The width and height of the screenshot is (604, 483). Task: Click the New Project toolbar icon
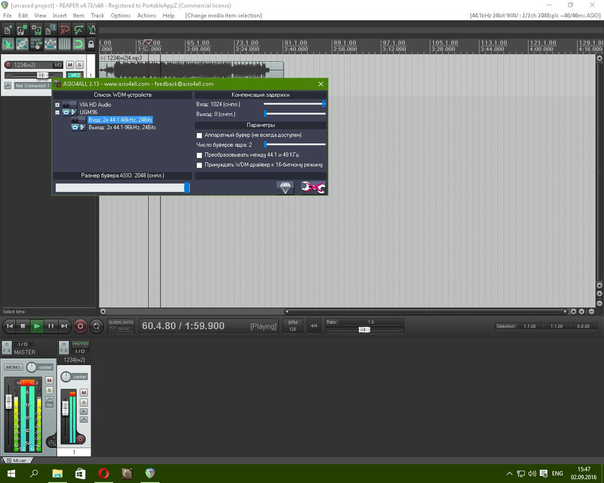pyautogui.click(x=7, y=30)
